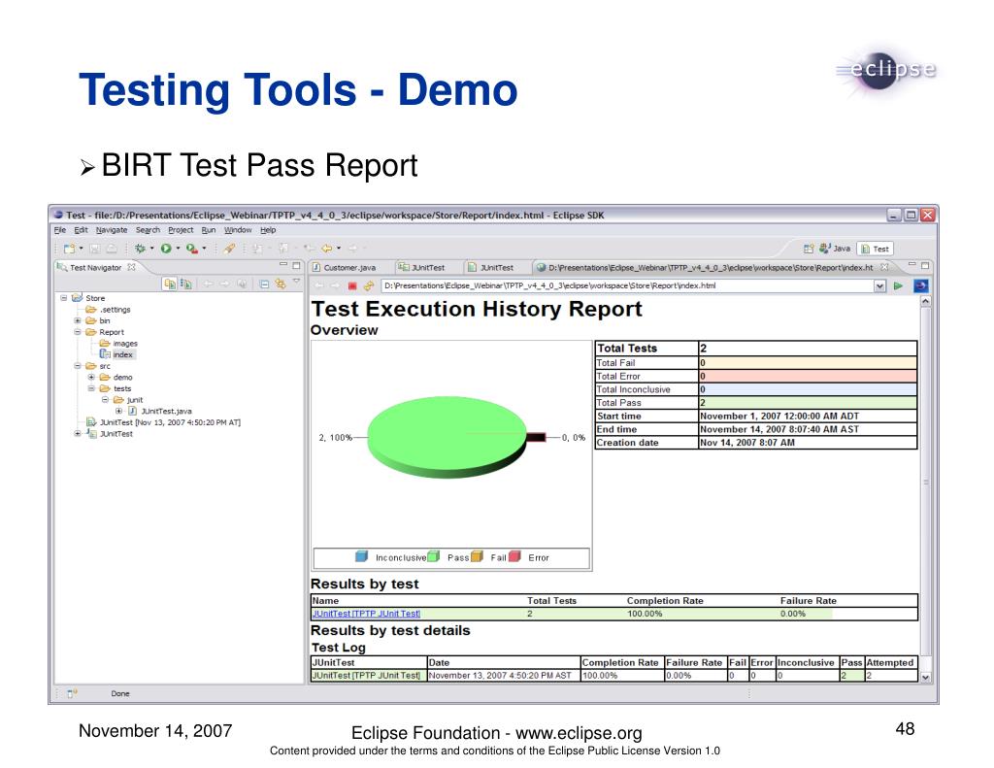The width and height of the screenshot is (994, 768).
Task: Close the index.html browser tab
Action: [x=884, y=267]
